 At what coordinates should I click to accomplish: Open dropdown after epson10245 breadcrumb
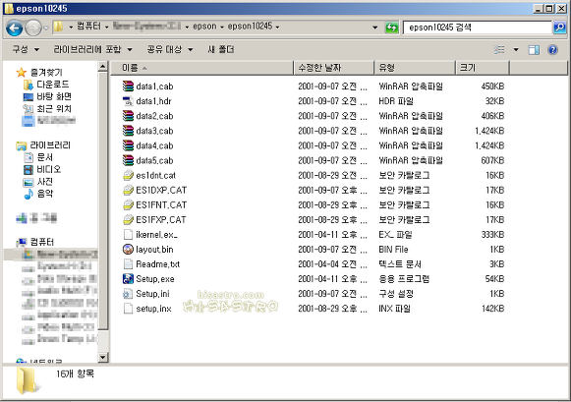(x=278, y=27)
